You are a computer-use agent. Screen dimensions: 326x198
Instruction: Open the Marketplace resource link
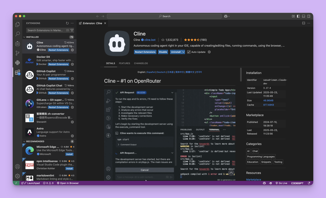tap(253, 180)
